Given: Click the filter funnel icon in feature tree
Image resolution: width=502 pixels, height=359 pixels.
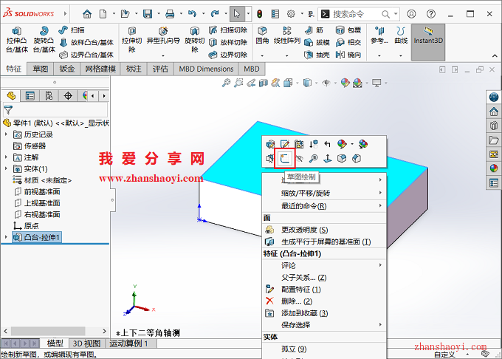Looking at the screenshot, I should coord(9,109).
